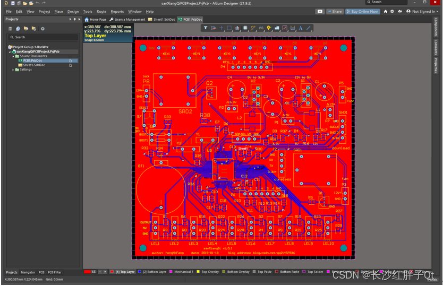Open project settings gear in Projects panel
Image resolution: width=443 pixels, height=286 pixels.
pyautogui.click(x=42, y=29)
